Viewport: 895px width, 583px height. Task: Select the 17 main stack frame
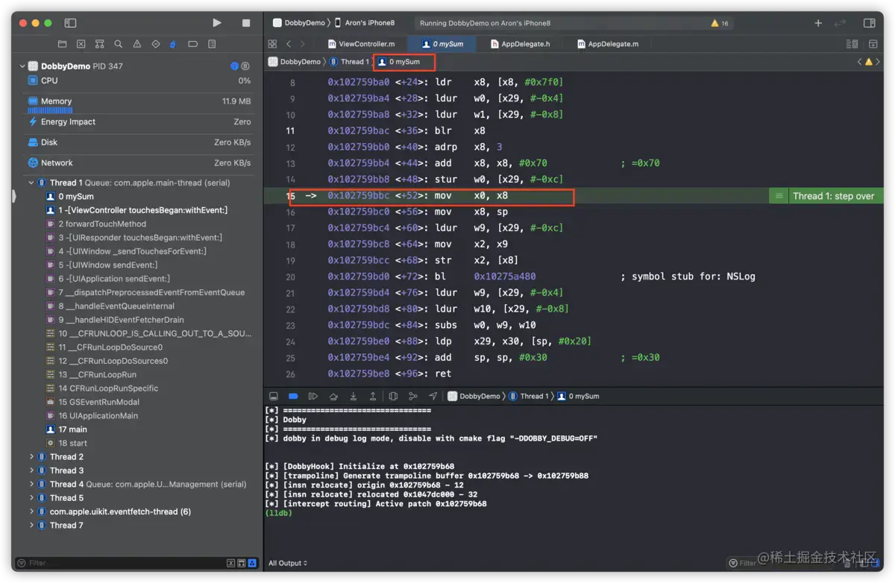click(72, 429)
